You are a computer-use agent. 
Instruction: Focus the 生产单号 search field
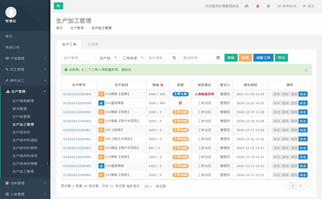(x=78, y=58)
